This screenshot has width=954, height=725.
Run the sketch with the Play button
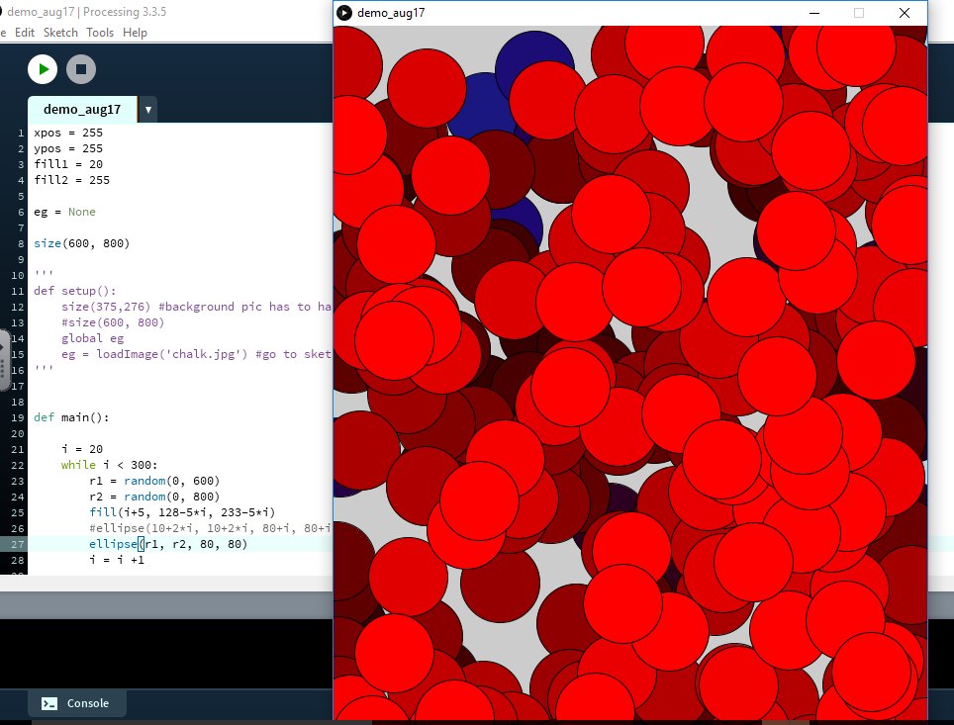pos(43,69)
